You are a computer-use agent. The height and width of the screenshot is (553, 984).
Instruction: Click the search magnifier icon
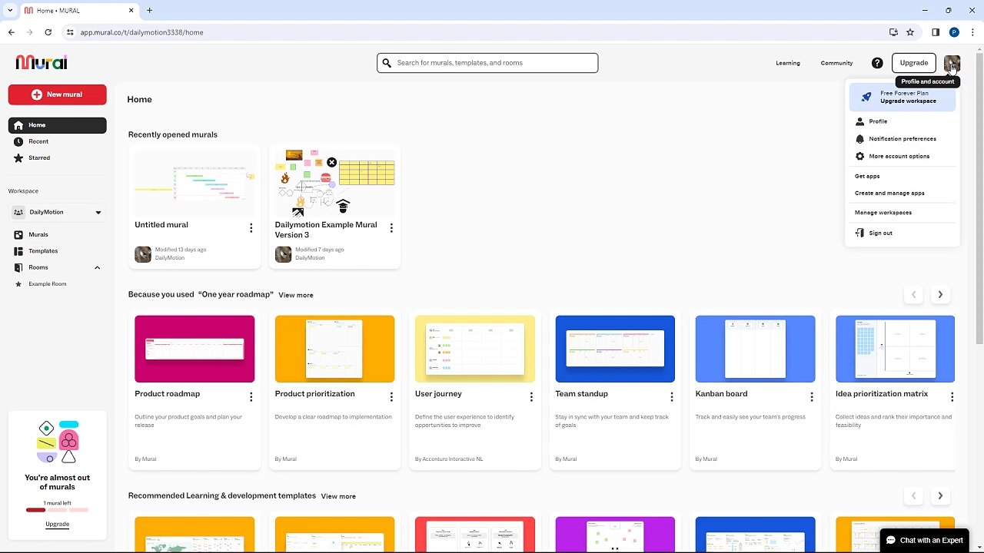point(387,63)
